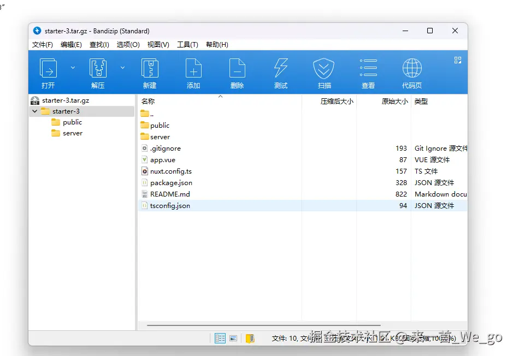This screenshot has height=356, width=513.
Task: Expand the Extract options dropdown arrow
Action: (122, 68)
